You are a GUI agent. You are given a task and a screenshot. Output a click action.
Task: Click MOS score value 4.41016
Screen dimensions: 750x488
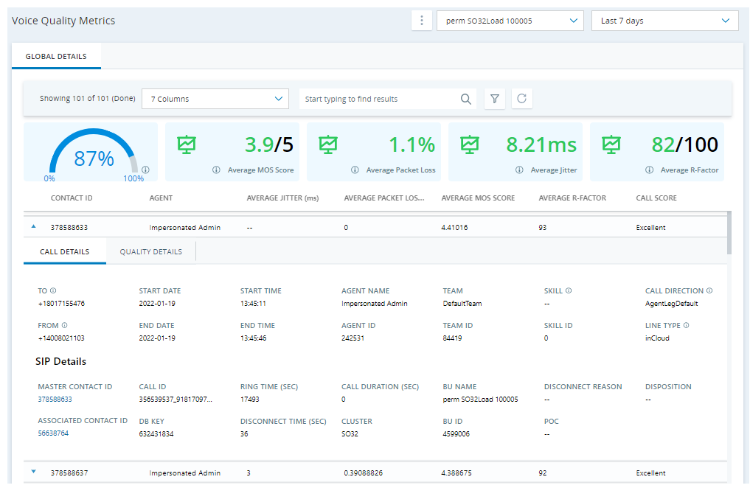click(x=454, y=228)
